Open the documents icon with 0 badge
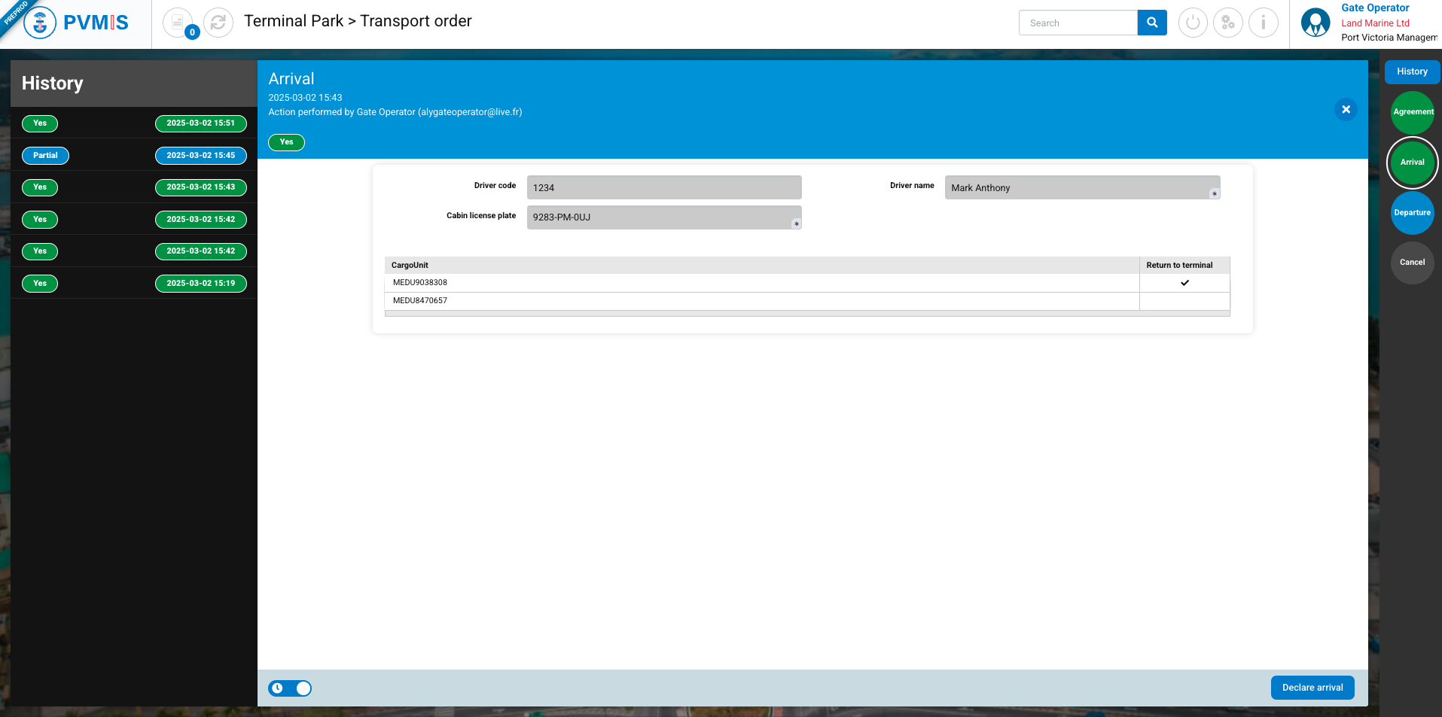 pos(178,23)
